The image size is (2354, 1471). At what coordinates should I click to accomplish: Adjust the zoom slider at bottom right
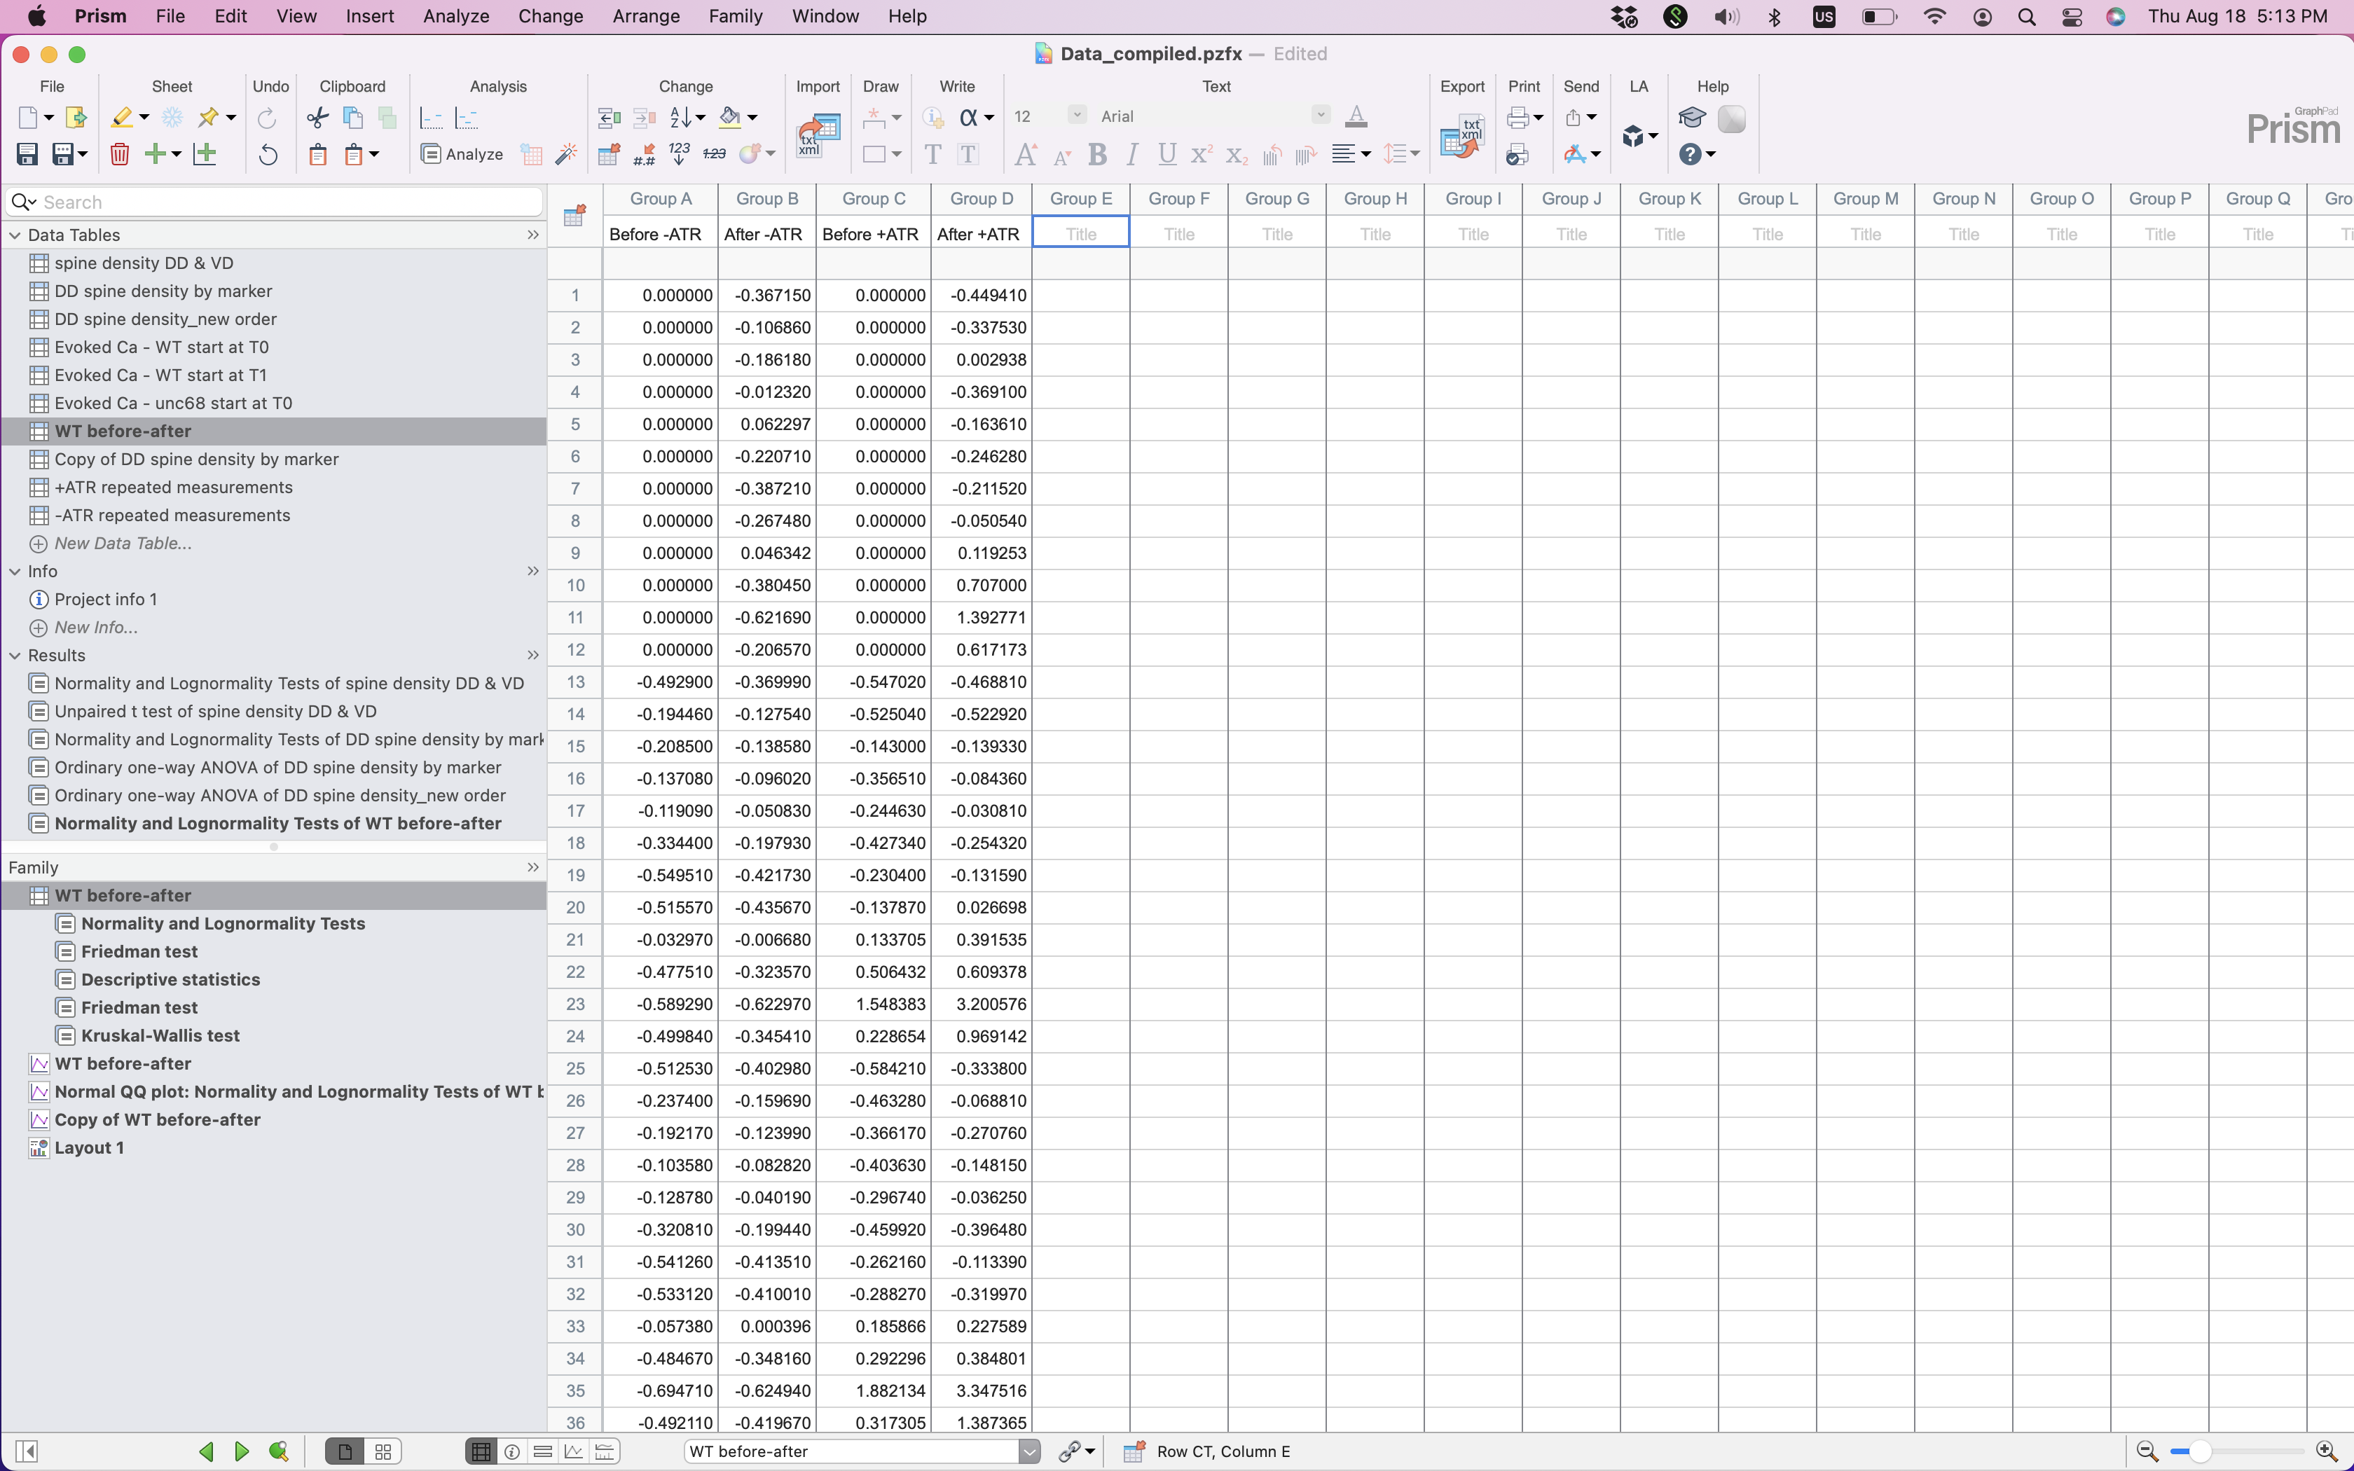(x=2201, y=1451)
